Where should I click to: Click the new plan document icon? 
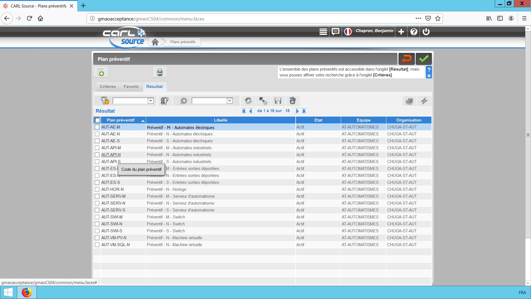101,73
